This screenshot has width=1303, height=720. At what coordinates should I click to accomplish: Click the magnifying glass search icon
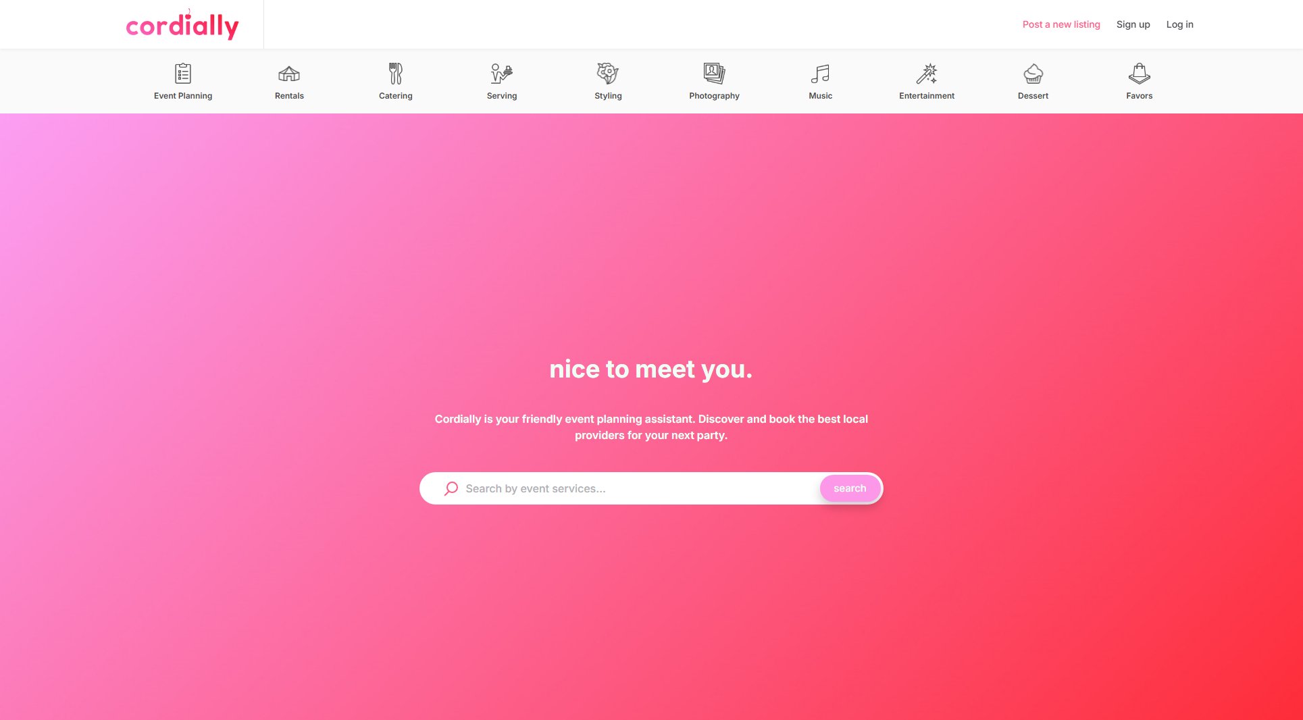(x=451, y=488)
